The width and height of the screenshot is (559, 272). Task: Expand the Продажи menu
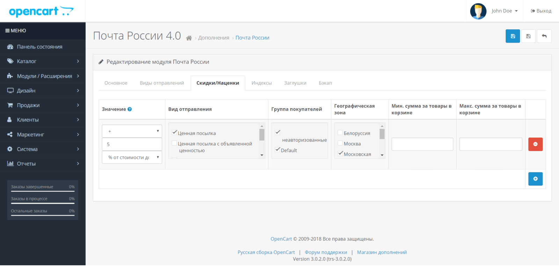[43, 105]
